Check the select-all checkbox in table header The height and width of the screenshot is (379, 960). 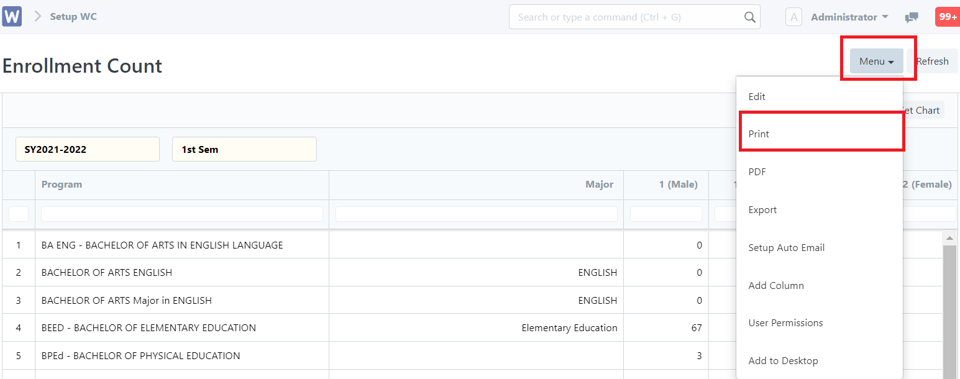tap(18, 213)
